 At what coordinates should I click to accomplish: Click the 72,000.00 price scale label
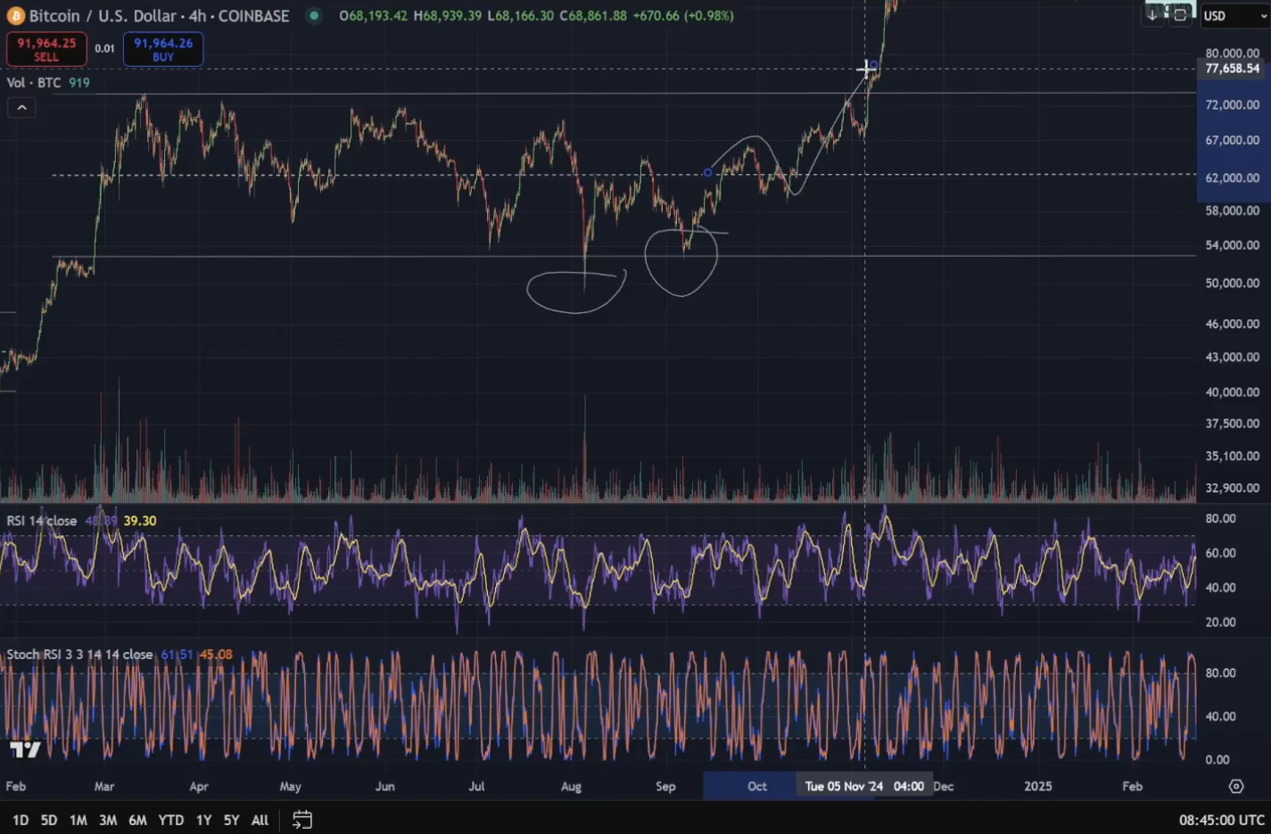pos(1232,104)
